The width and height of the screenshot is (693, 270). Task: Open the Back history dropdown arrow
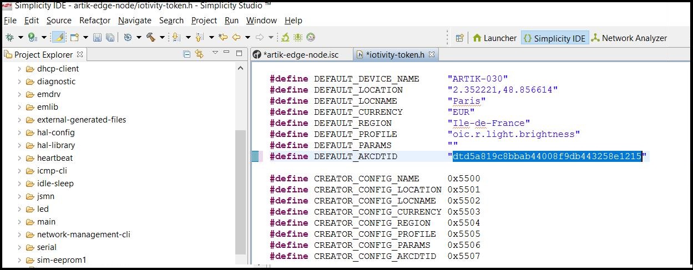tap(247, 38)
